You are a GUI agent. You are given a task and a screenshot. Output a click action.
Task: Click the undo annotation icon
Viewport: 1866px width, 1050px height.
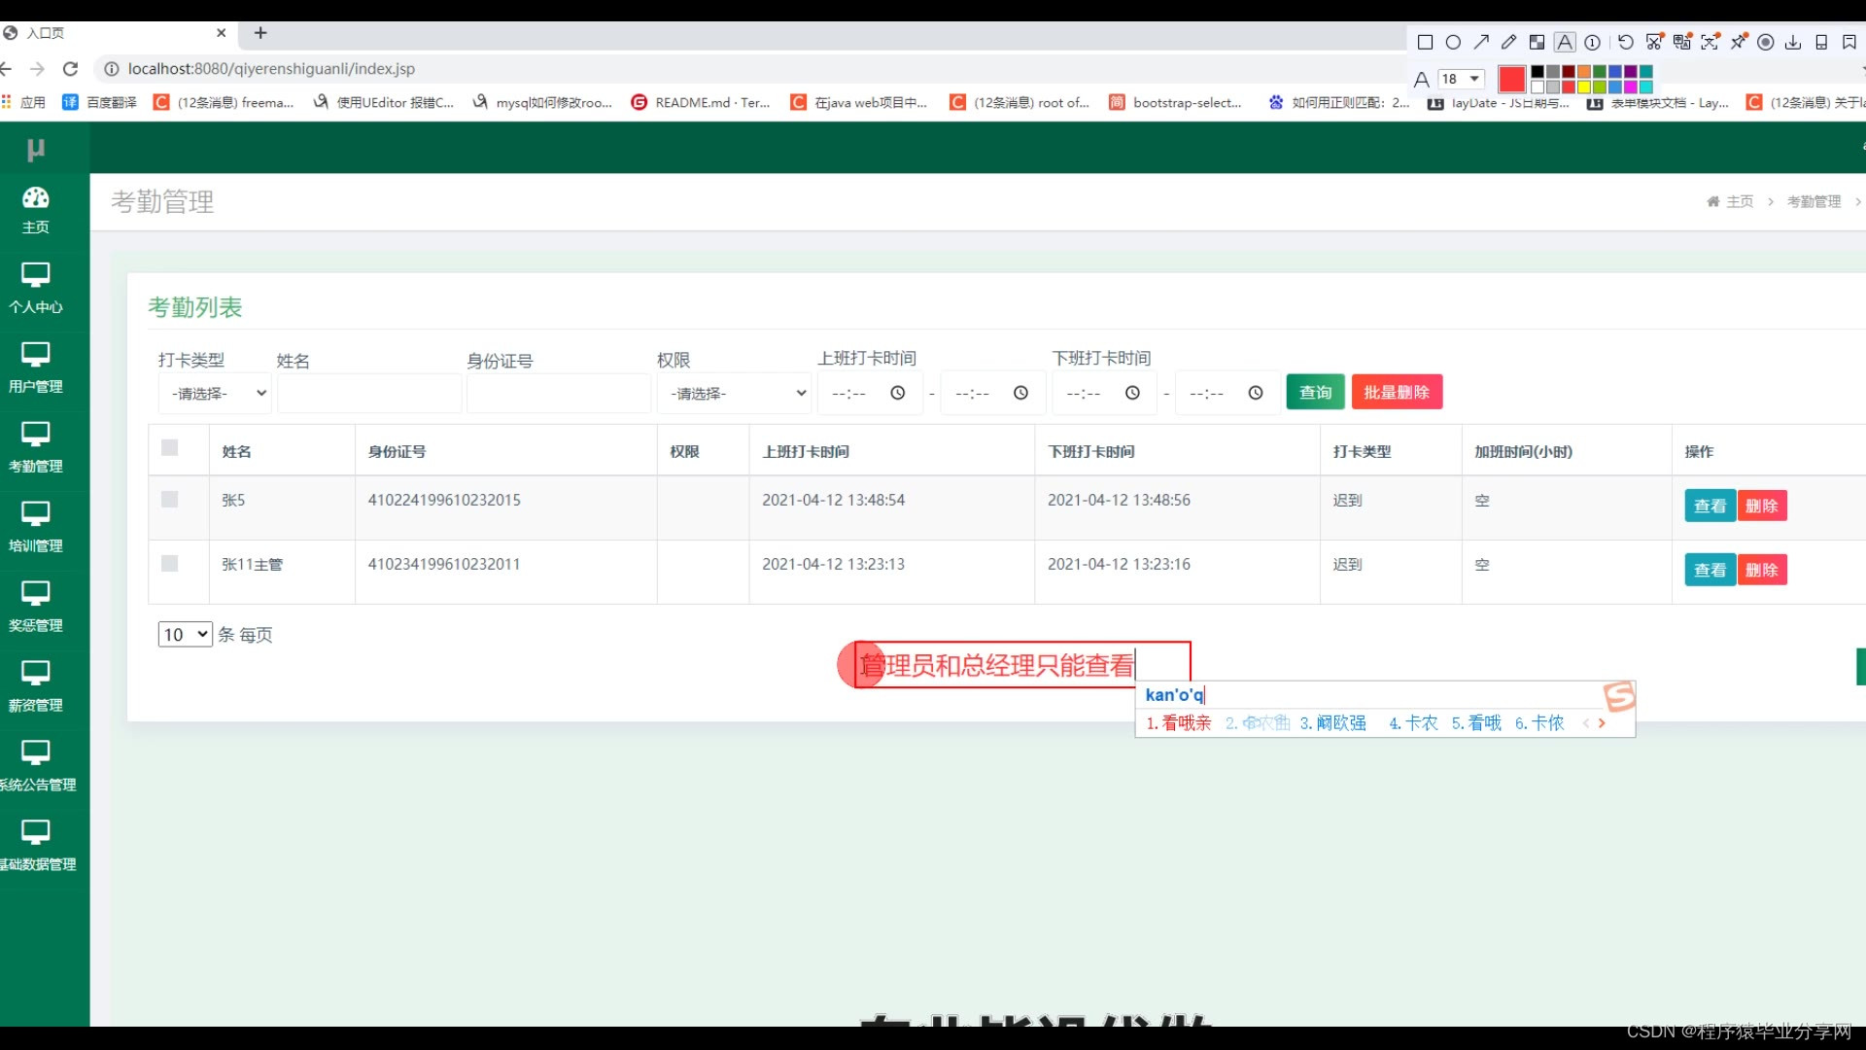(x=1625, y=42)
